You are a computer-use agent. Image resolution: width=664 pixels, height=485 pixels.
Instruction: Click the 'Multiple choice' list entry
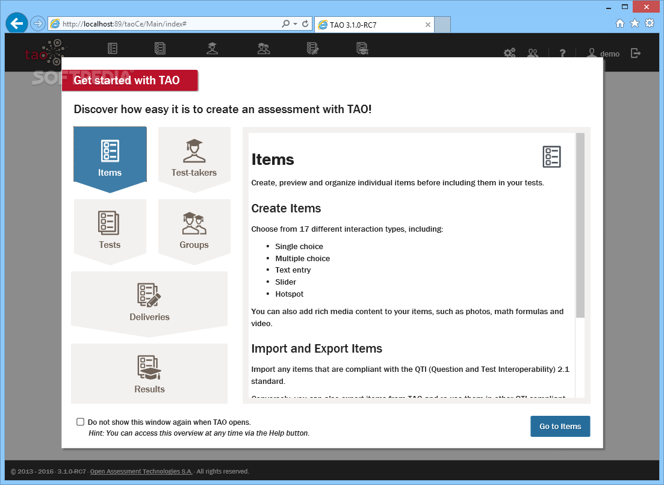302,258
